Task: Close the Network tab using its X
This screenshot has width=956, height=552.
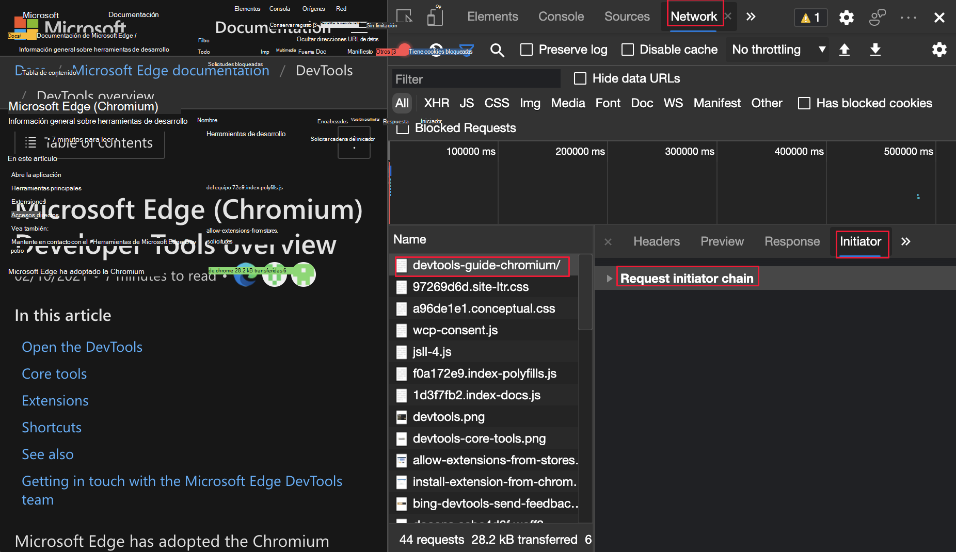Action: 728,17
